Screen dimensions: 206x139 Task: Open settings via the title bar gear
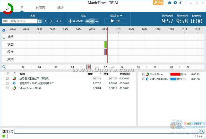pyautogui.click(x=175, y=3)
